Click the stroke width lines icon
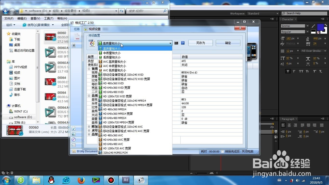 pos(283,51)
